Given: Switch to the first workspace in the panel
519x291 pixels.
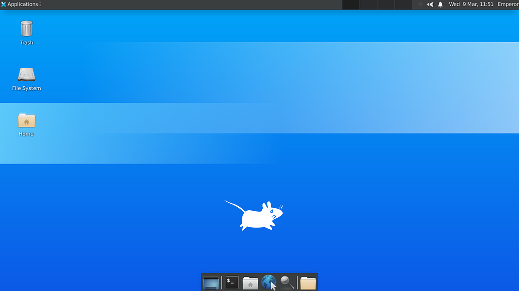Looking at the screenshot, I should (x=350, y=5).
